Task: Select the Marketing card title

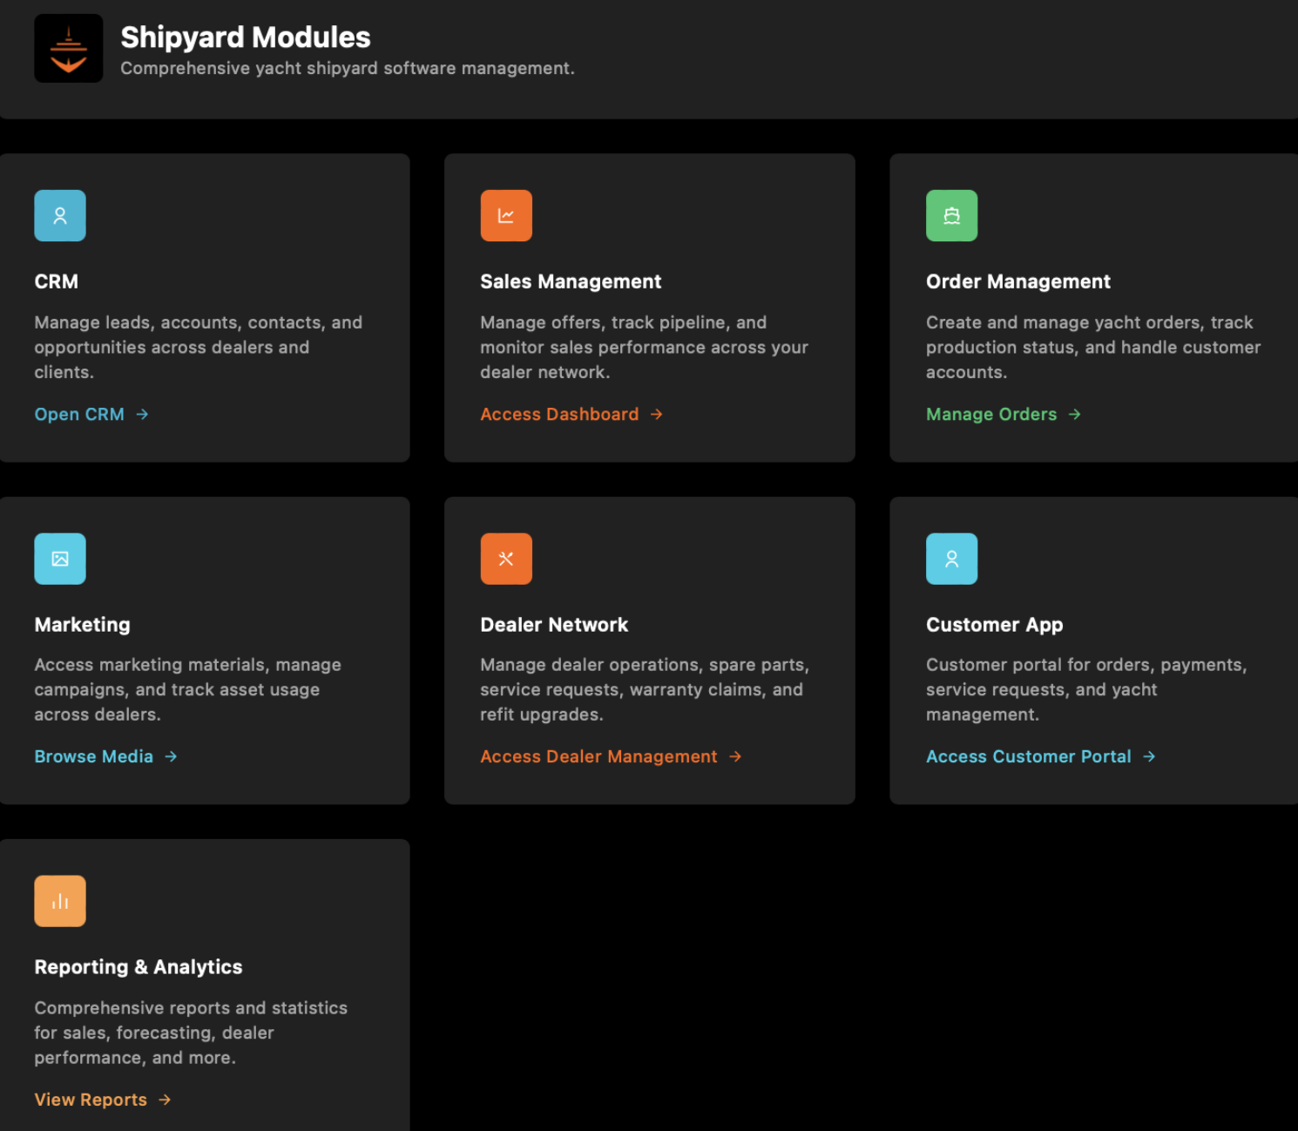Action: [83, 625]
